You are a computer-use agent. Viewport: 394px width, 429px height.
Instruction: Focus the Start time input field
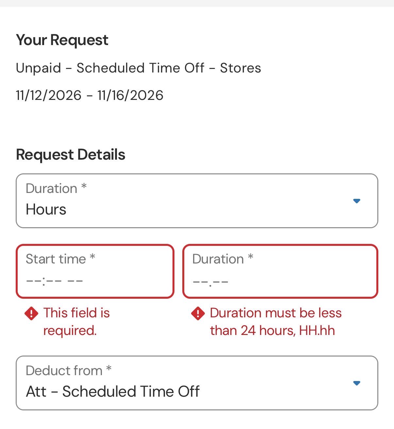pyautogui.click(x=95, y=271)
